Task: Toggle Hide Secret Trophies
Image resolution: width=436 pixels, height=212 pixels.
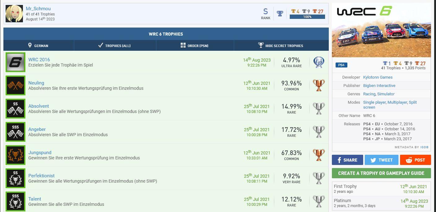Action: click(x=281, y=45)
